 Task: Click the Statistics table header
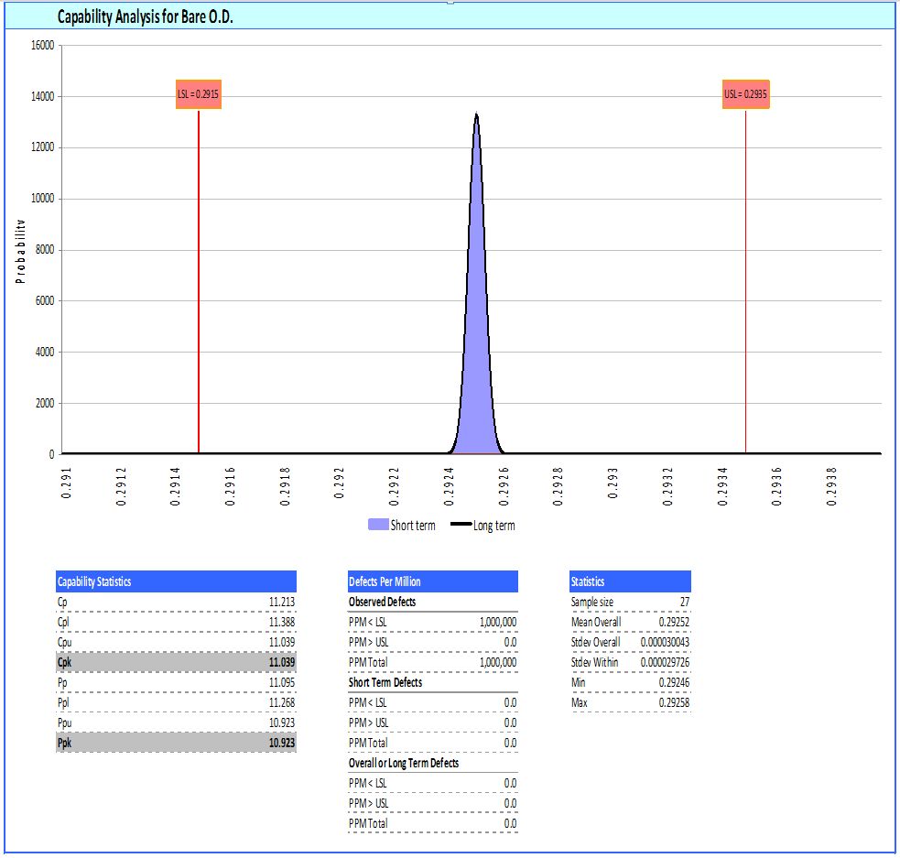[630, 581]
